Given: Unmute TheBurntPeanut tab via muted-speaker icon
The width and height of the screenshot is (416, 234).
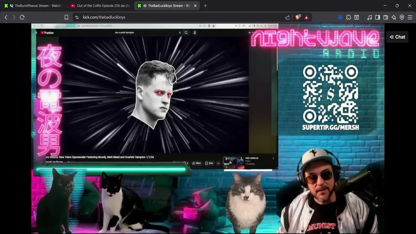Looking at the screenshot, I should coord(12,6).
